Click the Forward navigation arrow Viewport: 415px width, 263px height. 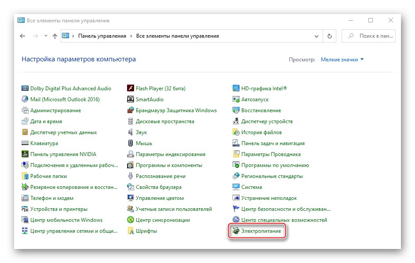tap(35, 36)
